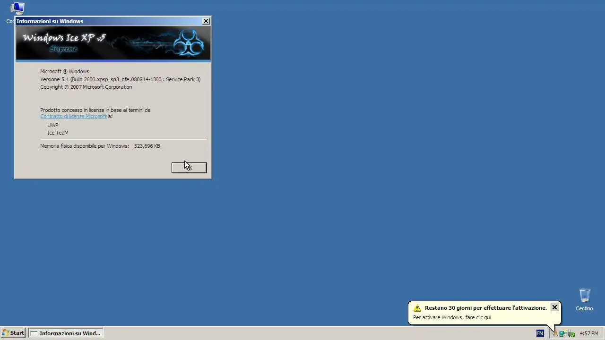Select the Cestino recycle bin icon

[585, 300]
